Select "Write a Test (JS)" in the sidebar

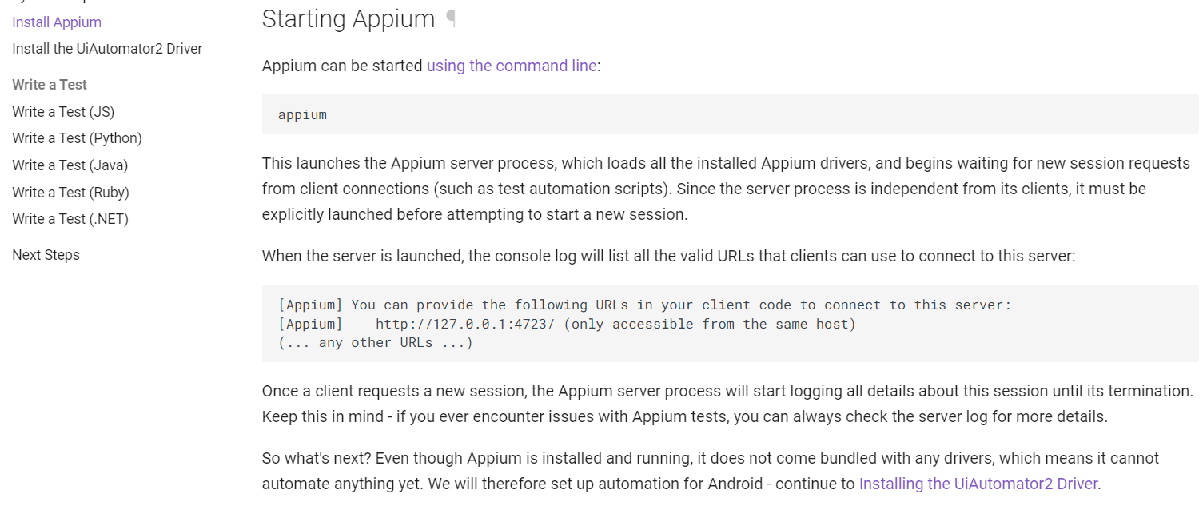(63, 111)
